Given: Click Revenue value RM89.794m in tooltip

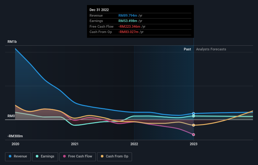Looking at the screenshot, I should tap(128, 15).
